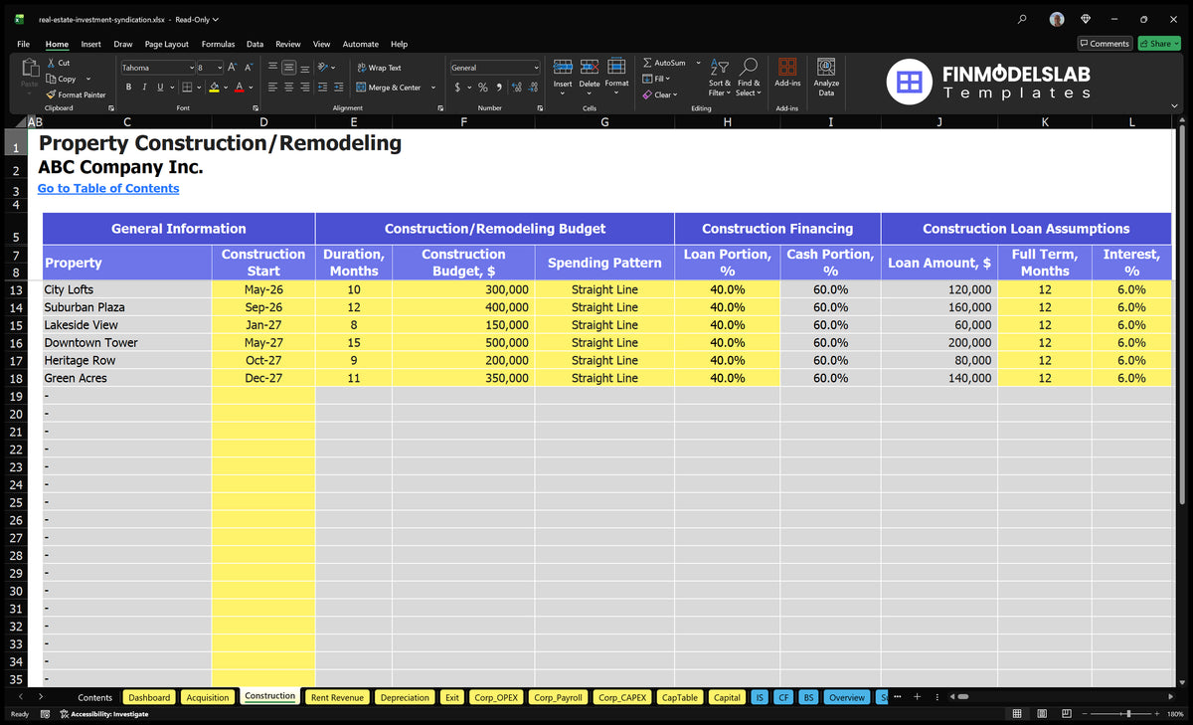The image size is (1193, 725).
Task: Toggle Bold formatting
Action: (x=130, y=88)
